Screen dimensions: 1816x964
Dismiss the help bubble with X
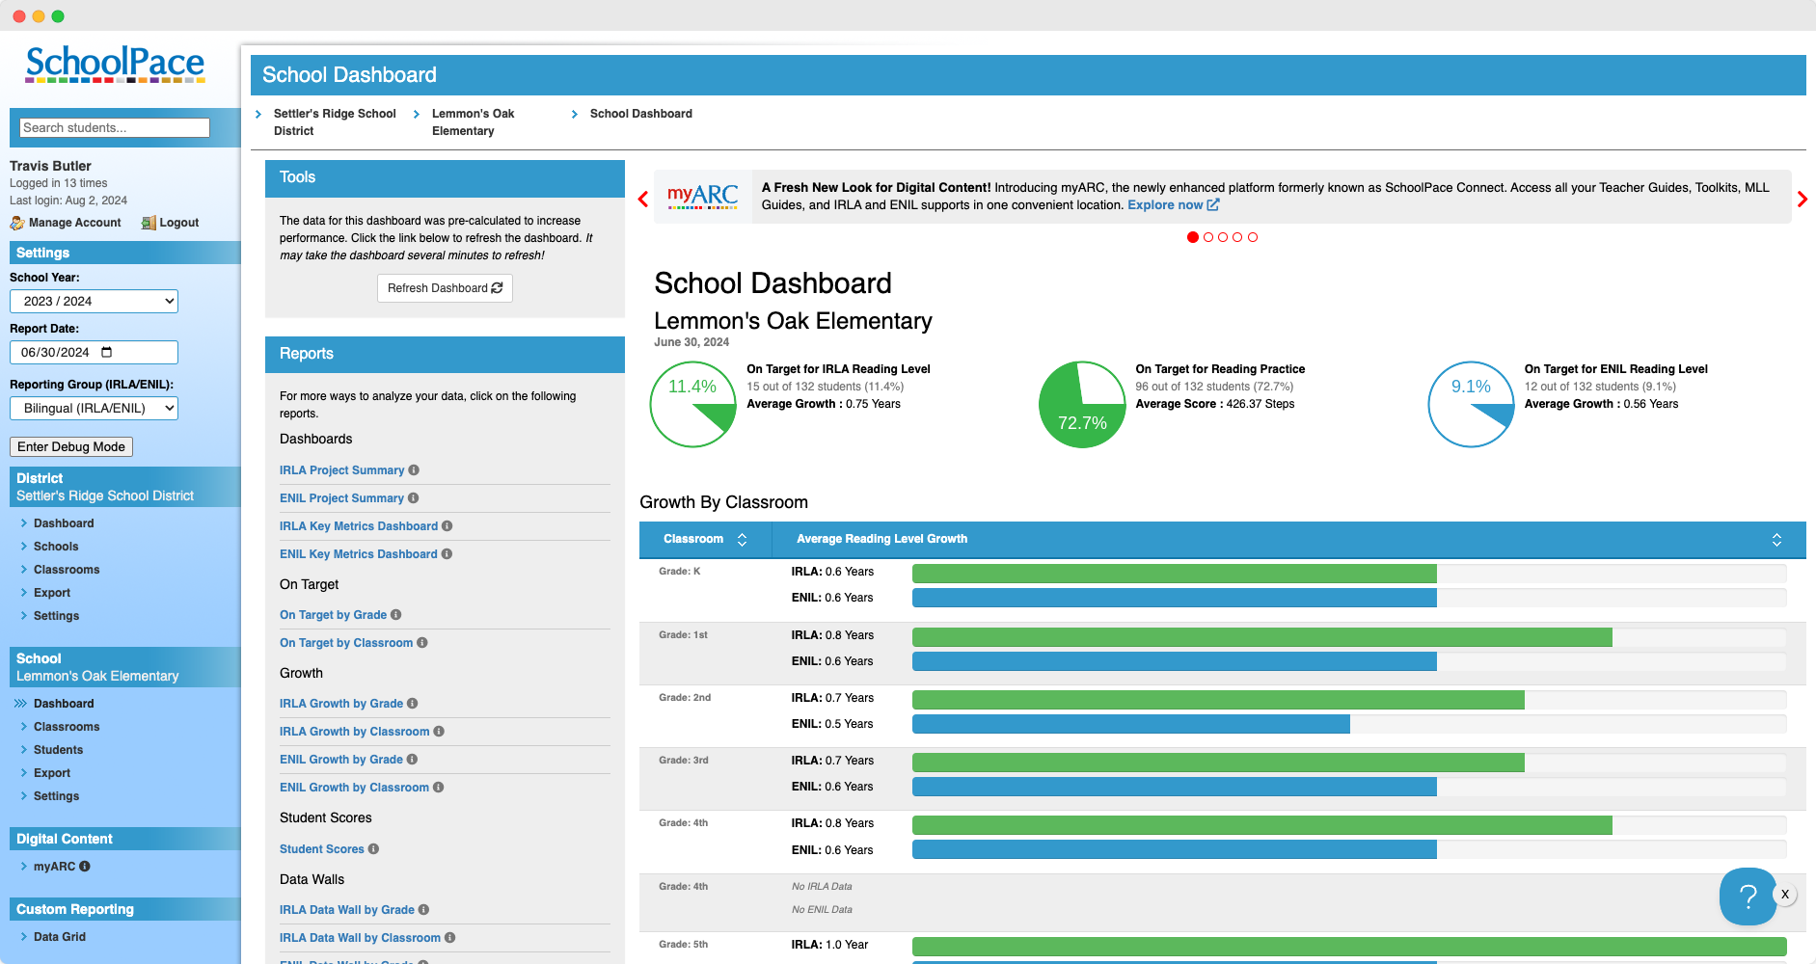pos(1785,894)
